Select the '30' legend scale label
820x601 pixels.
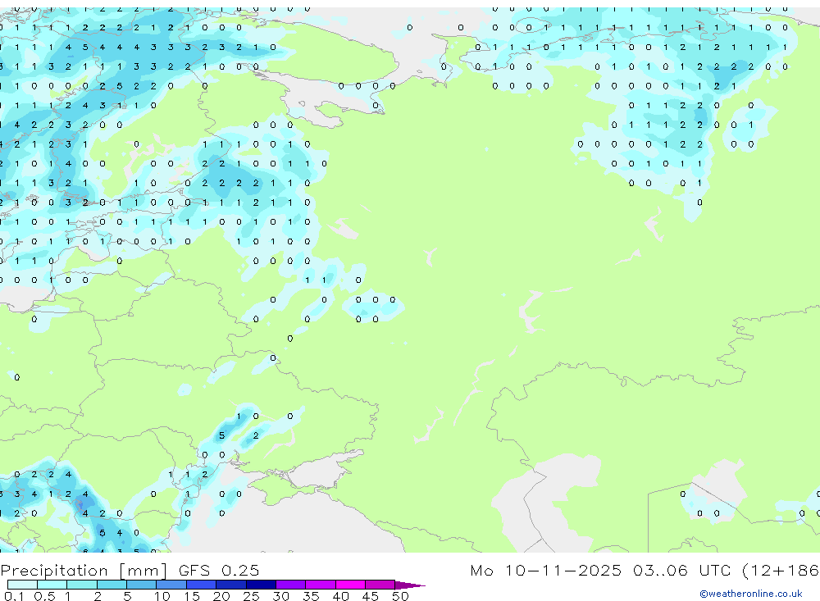[x=280, y=596]
